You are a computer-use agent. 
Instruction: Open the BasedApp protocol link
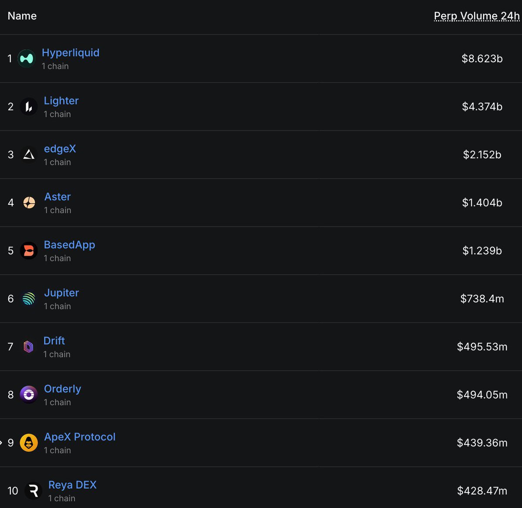pyautogui.click(x=70, y=245)
